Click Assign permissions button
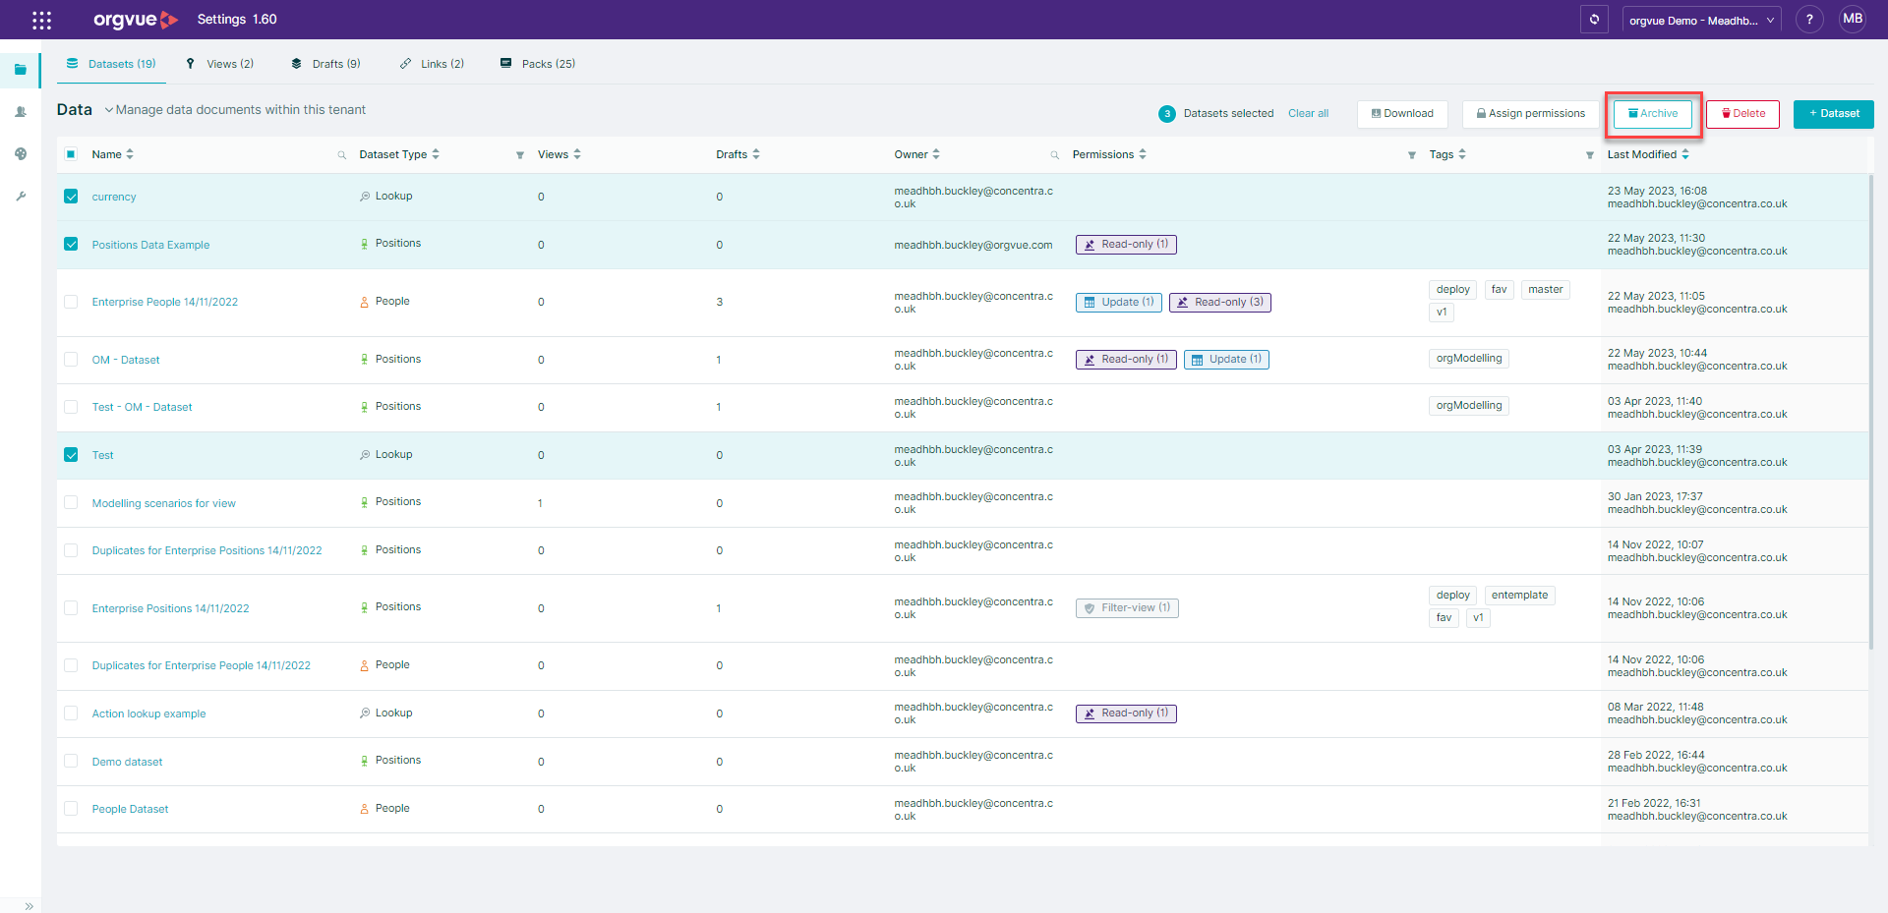Image resolution: width=1888 pixels, height=913 pixels. tap(1531, 114)
